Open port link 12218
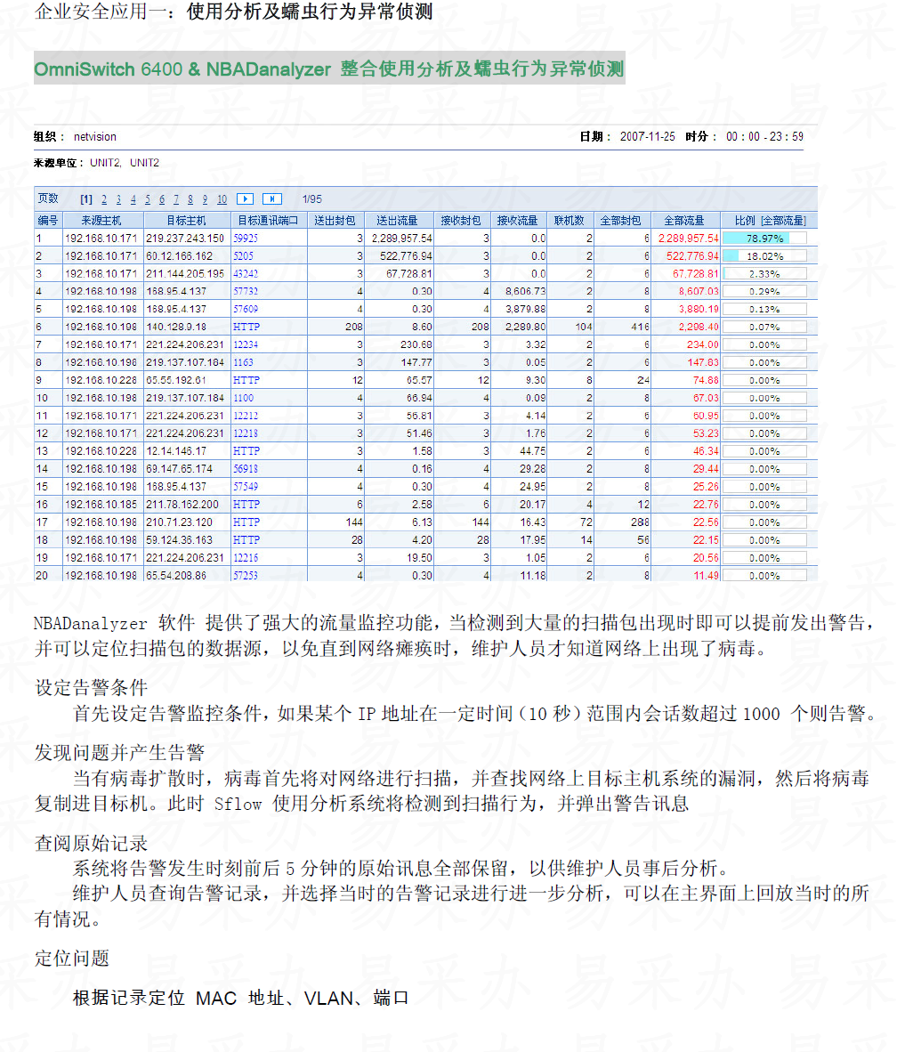This screenshot has width=905, height=1052. pos(246,433)
